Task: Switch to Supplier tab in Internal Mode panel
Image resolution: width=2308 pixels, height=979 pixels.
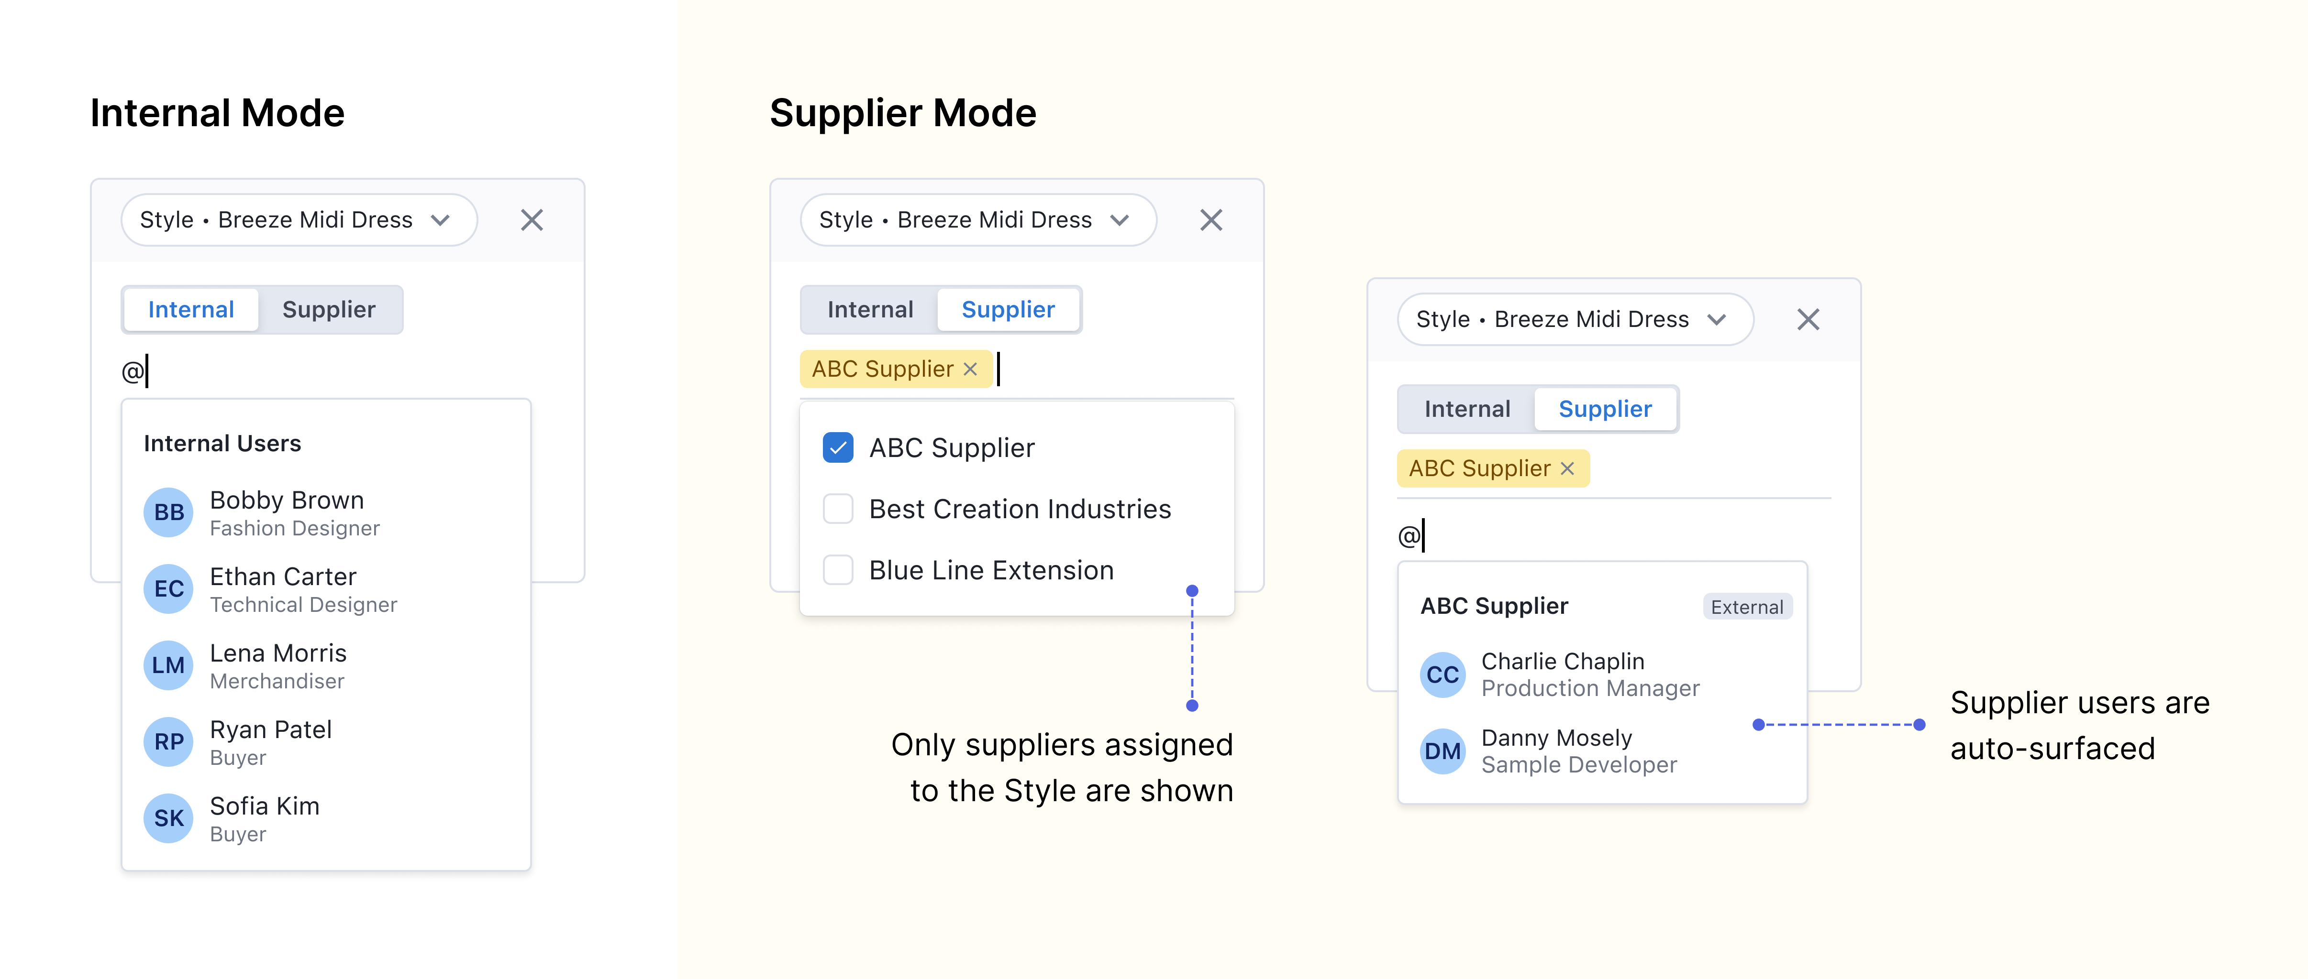Action: (328, 310)
